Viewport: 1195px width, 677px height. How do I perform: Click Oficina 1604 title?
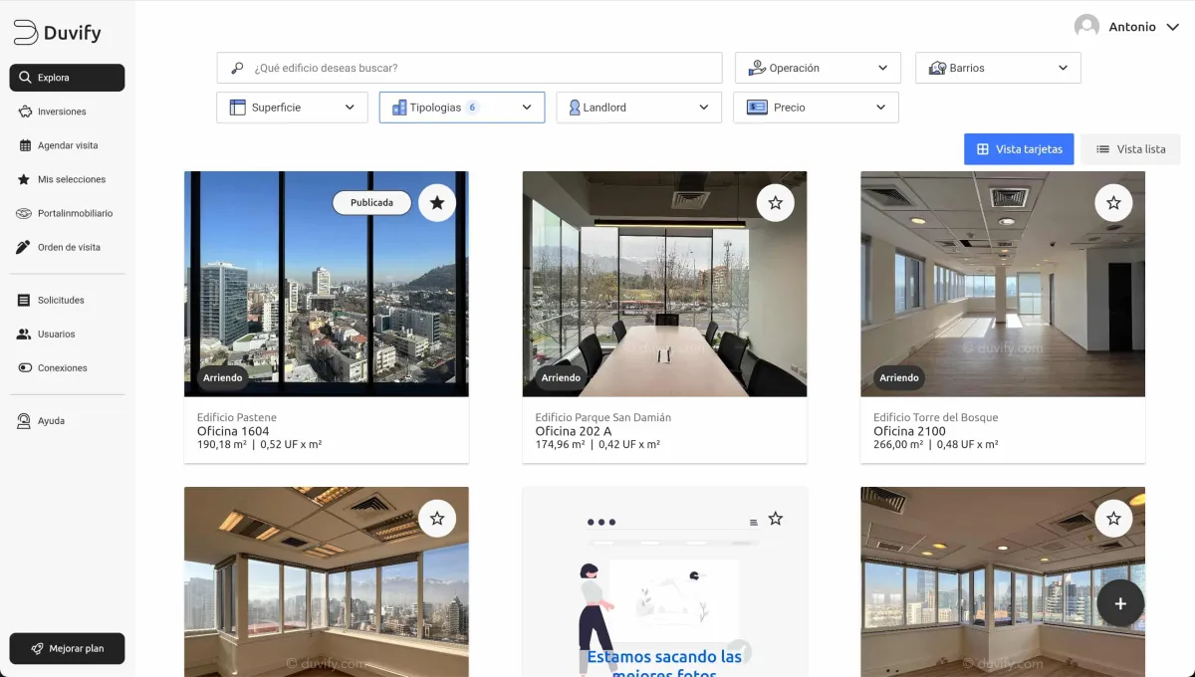click(x=233, y=431)
